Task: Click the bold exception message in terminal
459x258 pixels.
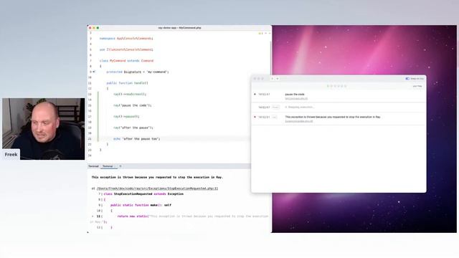Action: click(157, 177)
